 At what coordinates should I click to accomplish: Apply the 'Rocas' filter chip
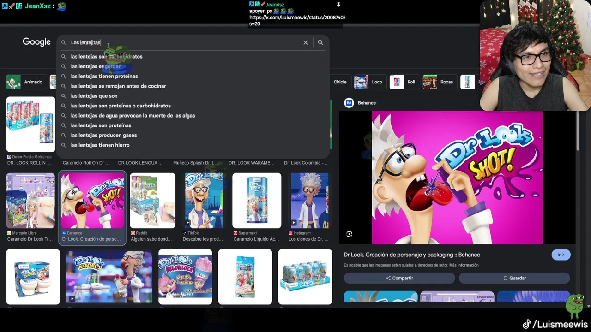click(x=439, y=82)
